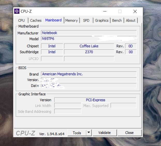Switch to the Graphics tab
Image resolution: width=161 pixels, height=146 pixels.
(x=102, y=20)
